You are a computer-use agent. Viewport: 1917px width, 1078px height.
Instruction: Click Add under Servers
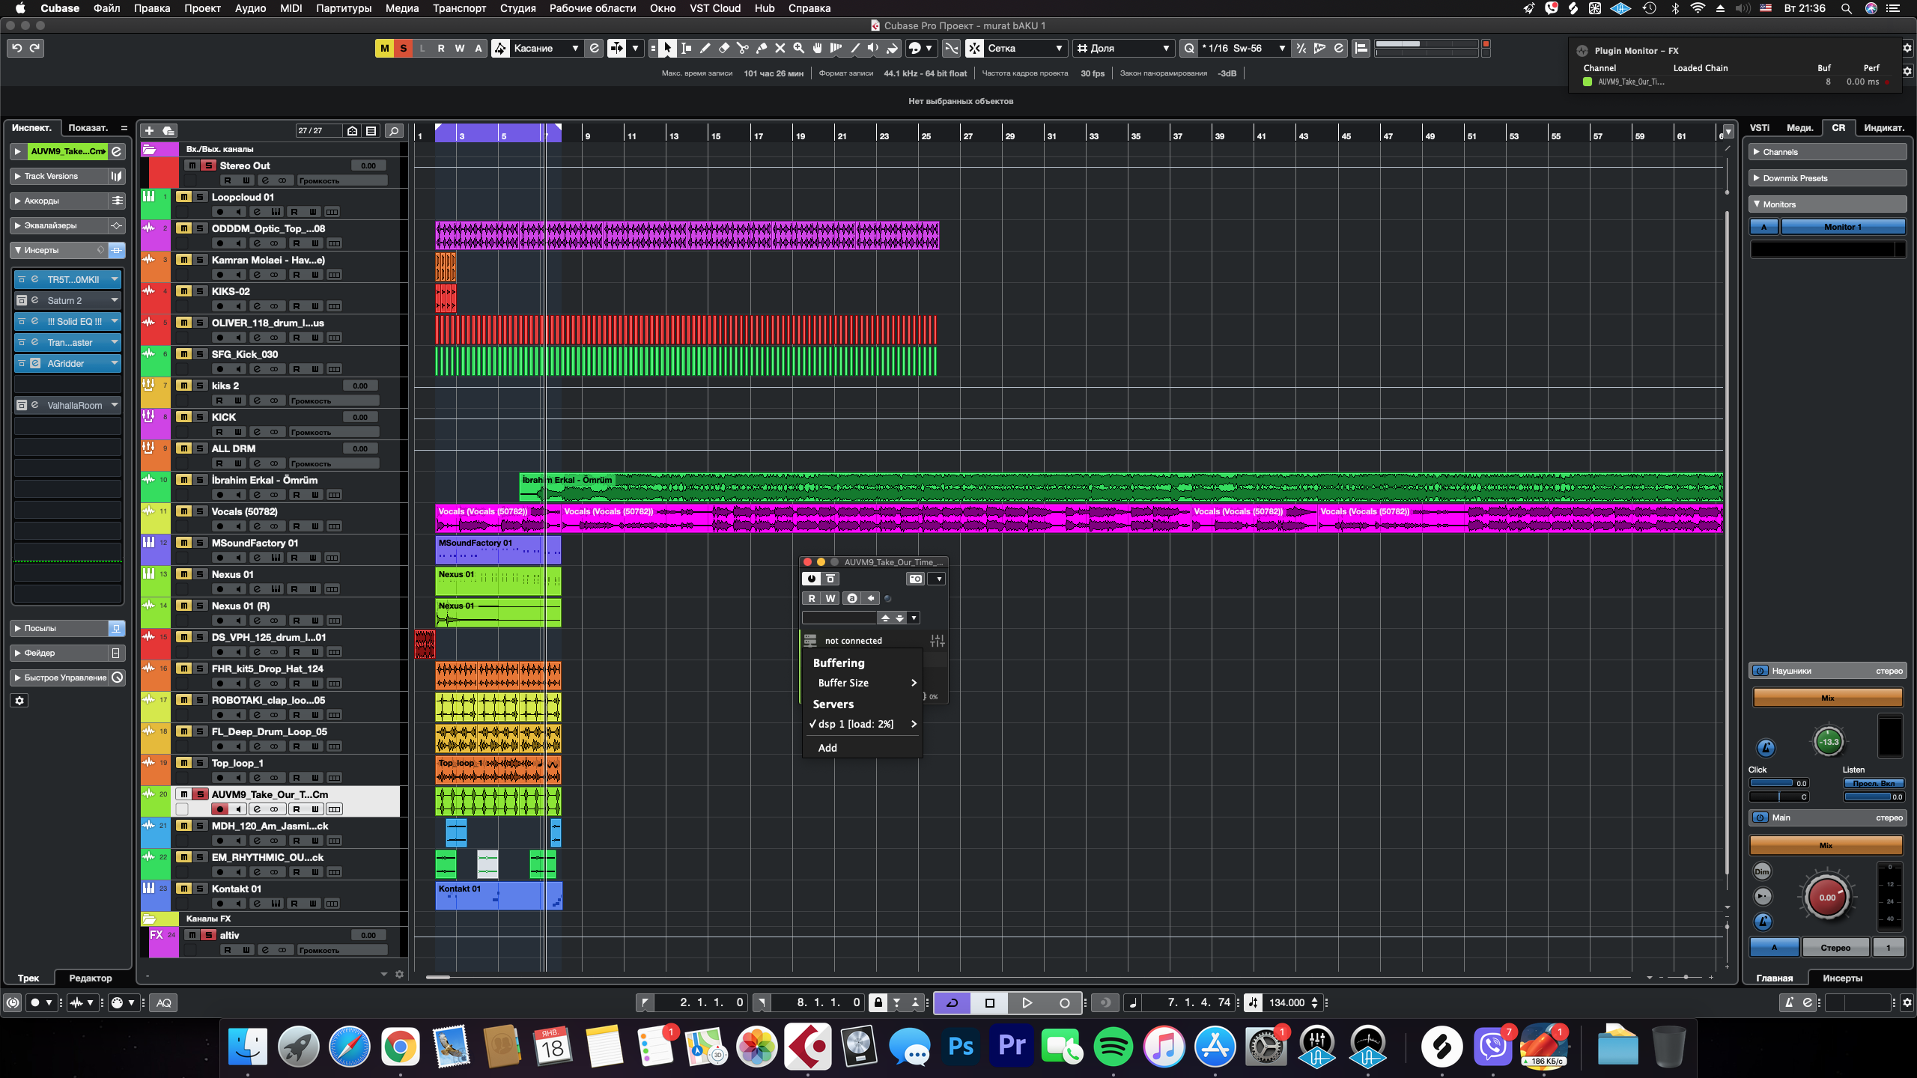coord(827,748)
